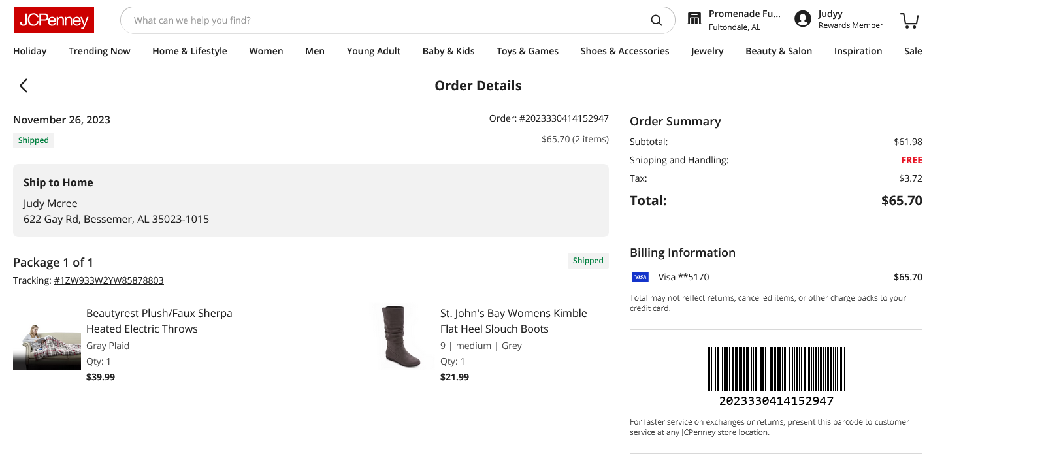Go back using the left arrow

[x=24, y=86]
